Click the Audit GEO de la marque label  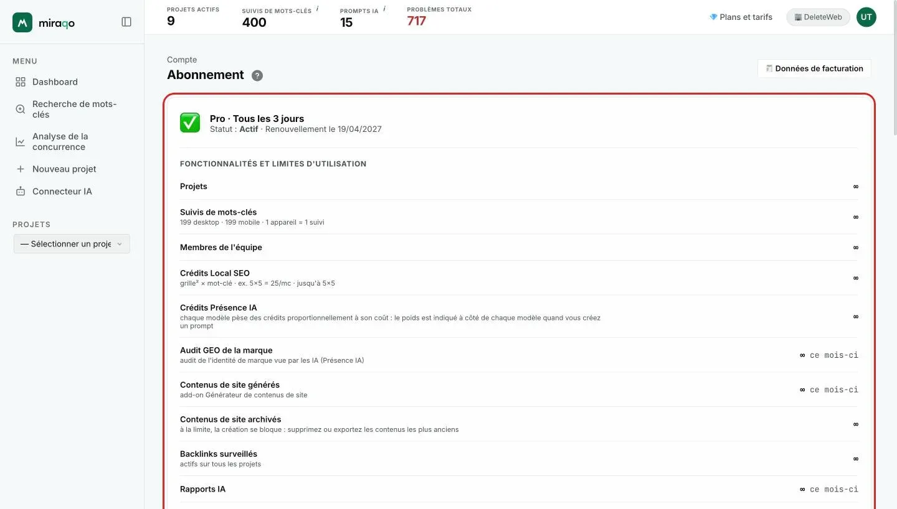coord(226,350)
